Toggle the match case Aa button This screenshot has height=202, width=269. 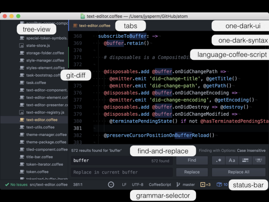click(x=232, y=160)
